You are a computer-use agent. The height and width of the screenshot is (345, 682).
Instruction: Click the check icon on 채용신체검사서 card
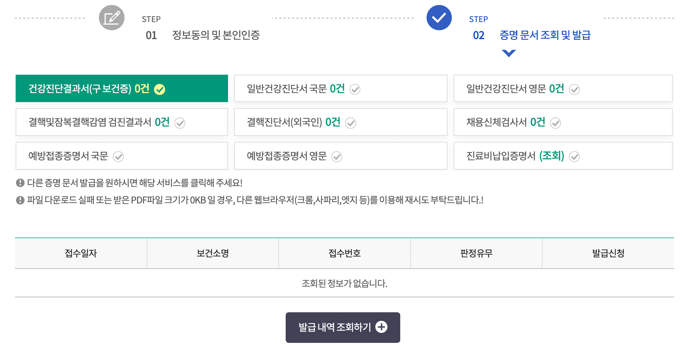[555, 123]
